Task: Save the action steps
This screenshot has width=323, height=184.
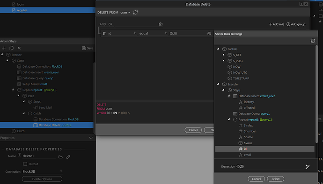Action: pyautogui.click(x=88, y=48)
